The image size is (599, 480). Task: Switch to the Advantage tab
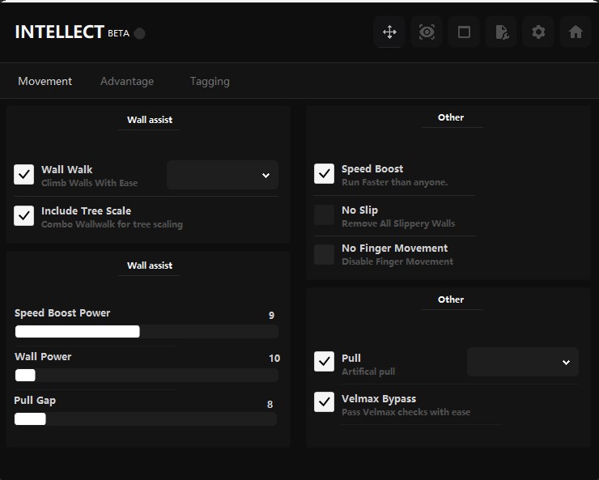127,81
